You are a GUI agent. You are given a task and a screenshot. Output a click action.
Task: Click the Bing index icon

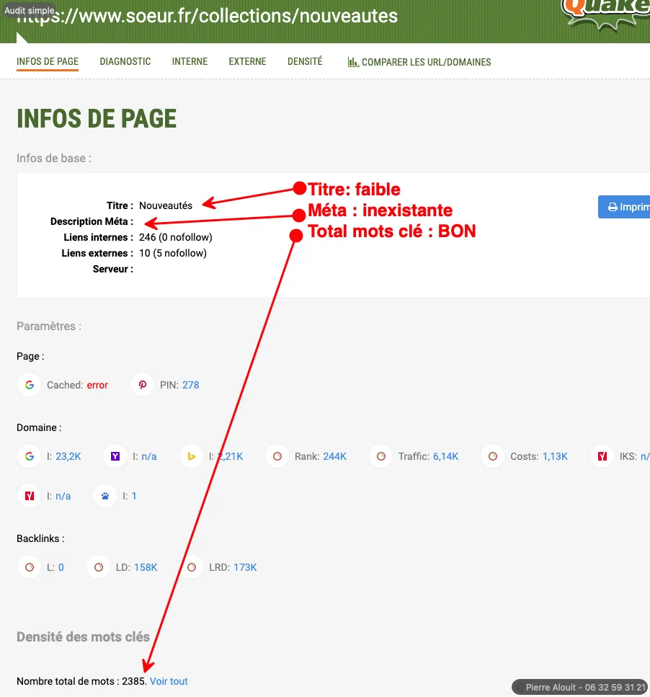coord(192,456)
